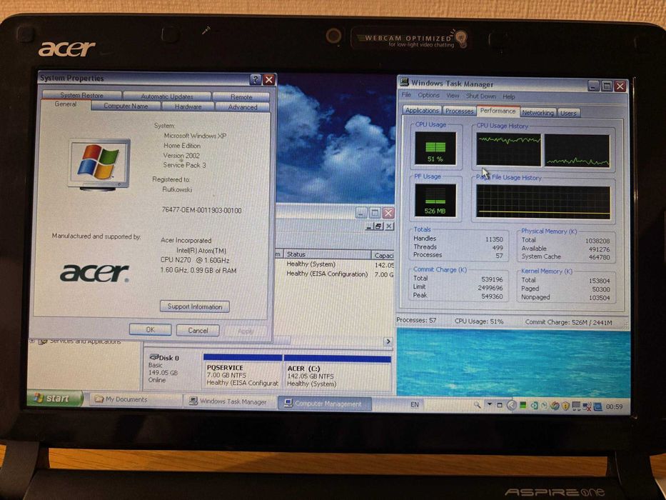This screenshot has height=500, width=666.
Task: Click the Support Information button
Action: tap(195, 306)
